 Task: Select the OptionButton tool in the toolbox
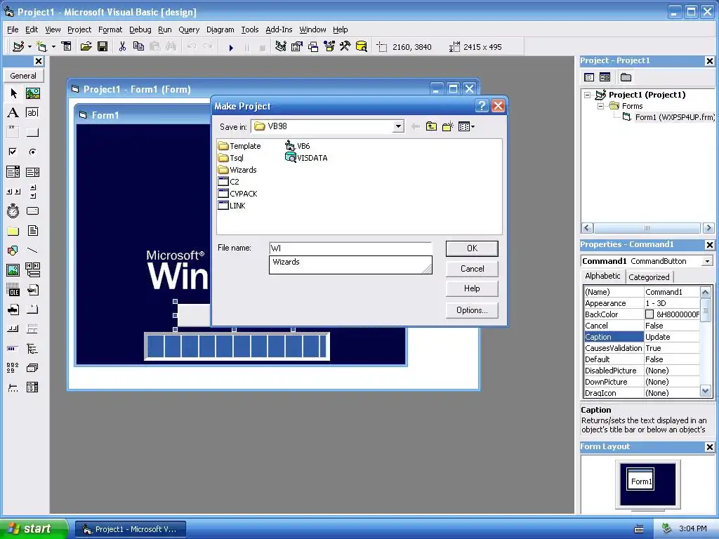(32, 152)
